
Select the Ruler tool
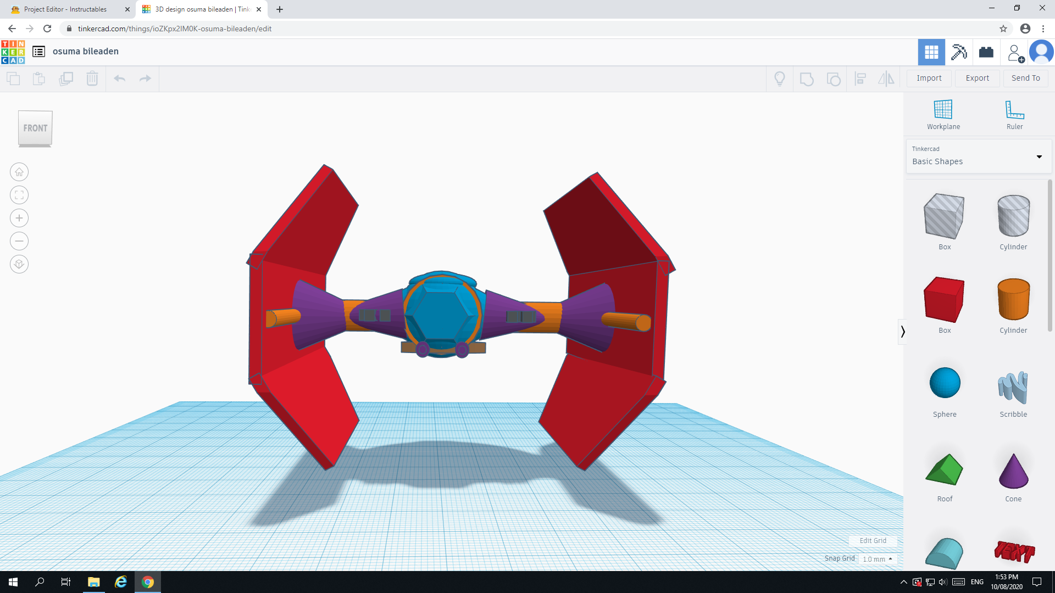1014,115
